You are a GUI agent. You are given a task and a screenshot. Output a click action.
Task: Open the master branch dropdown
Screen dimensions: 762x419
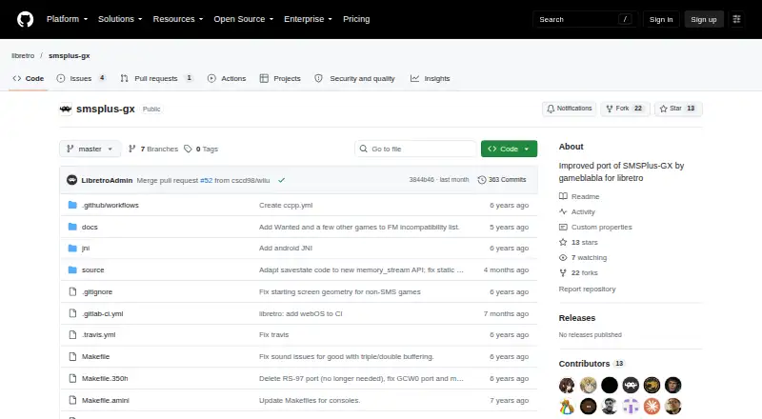tap(90, 149)
